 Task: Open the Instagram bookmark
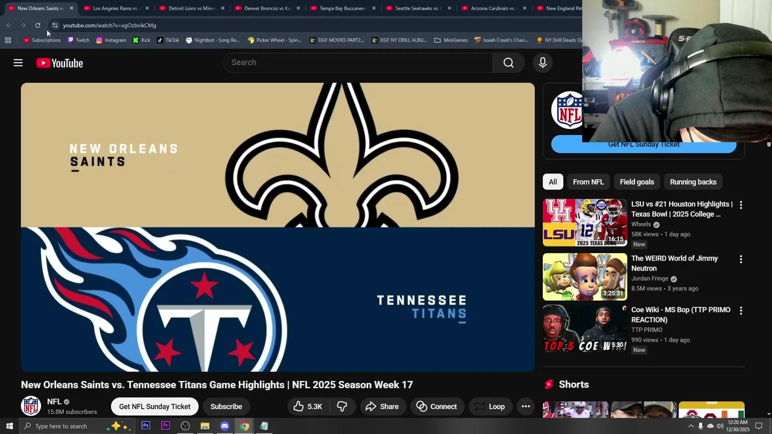coord(111,40)
